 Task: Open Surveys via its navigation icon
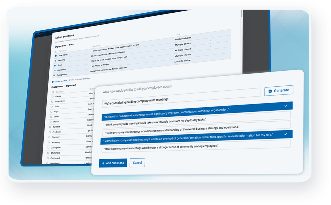point(96,24)
